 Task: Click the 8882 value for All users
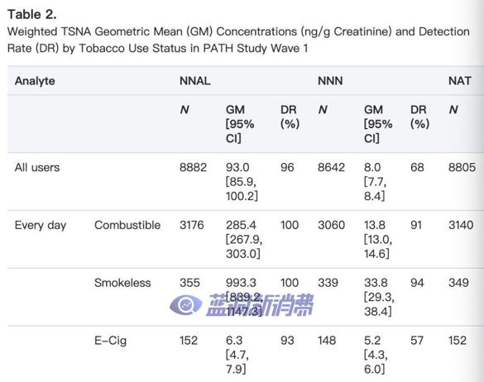tap(194, 168)
